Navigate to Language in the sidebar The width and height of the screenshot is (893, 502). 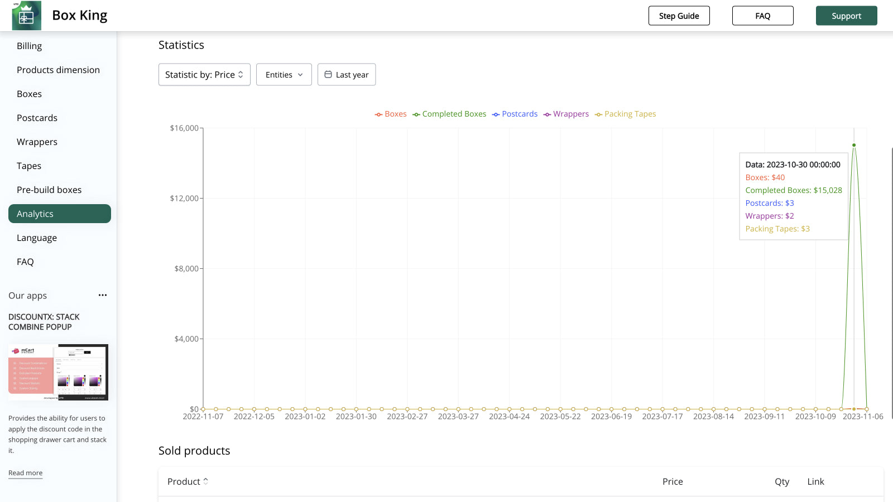click(x=36, y=238)
